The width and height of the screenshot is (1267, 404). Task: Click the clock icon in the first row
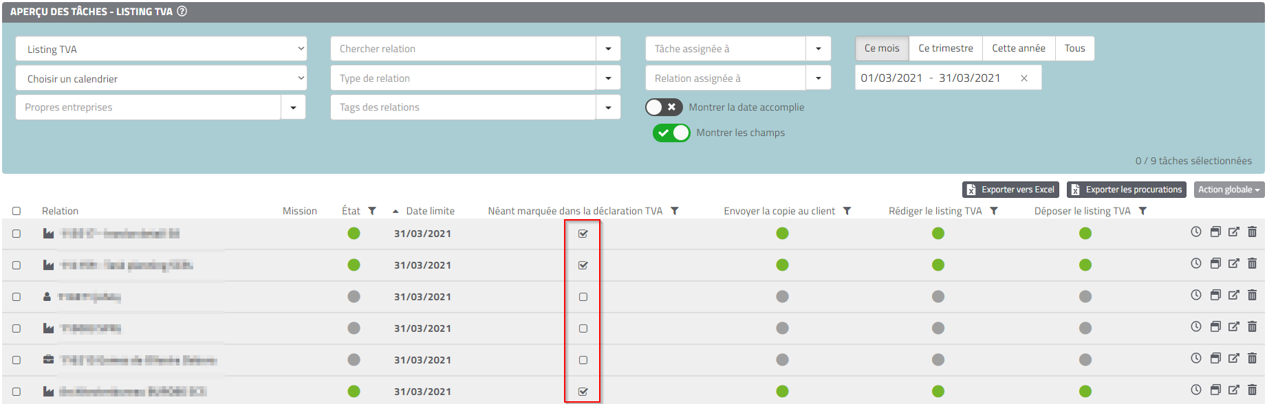1196,232
